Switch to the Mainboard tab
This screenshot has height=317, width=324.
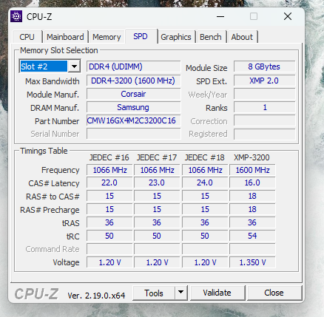(x=65, y=37)
